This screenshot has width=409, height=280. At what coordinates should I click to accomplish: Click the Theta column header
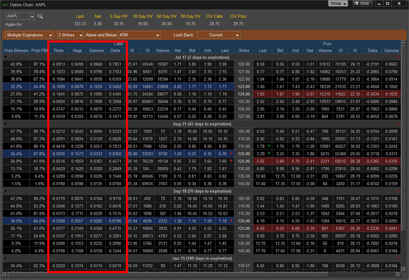58,50
